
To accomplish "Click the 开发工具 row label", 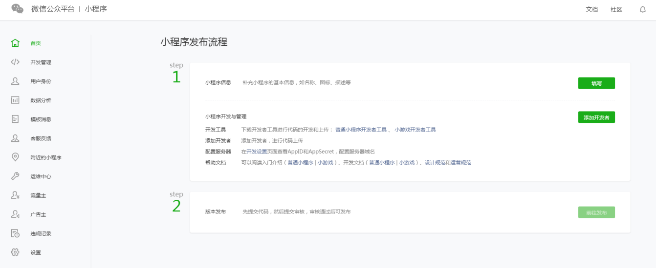I will coord(216,130).
